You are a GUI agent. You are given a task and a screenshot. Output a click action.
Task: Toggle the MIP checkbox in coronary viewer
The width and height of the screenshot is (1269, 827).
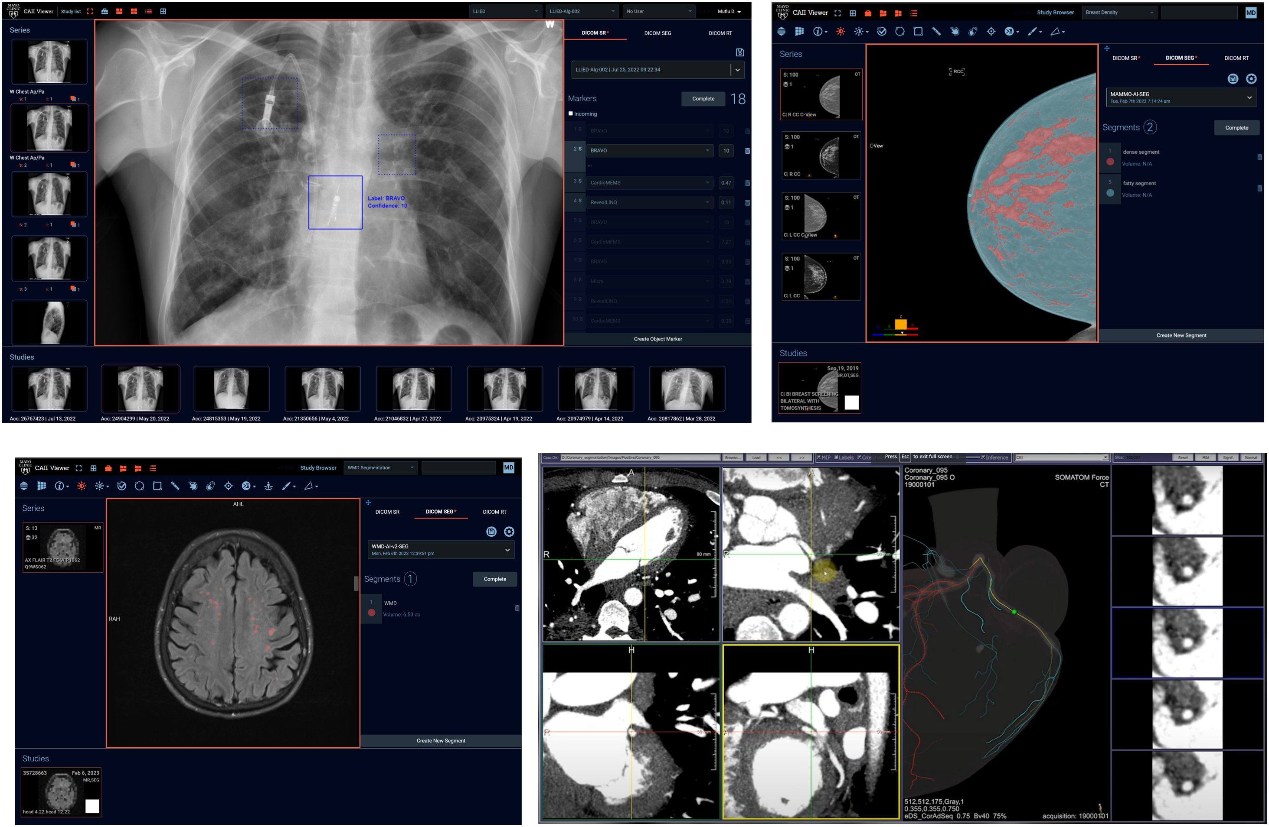[x=819, y=457]
